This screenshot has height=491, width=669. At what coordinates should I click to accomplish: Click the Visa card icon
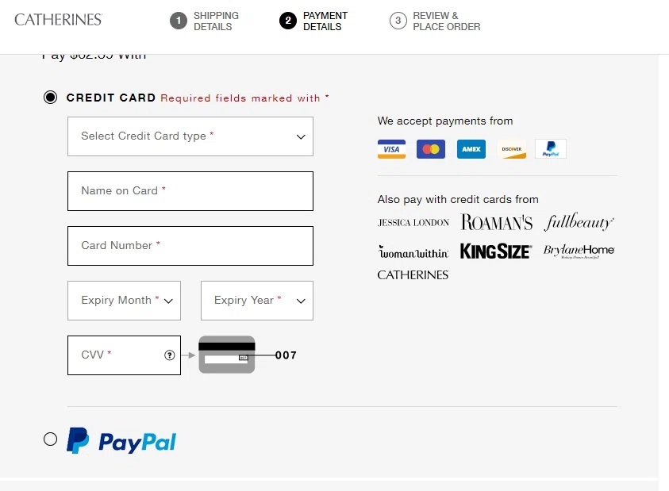(391, 149)
